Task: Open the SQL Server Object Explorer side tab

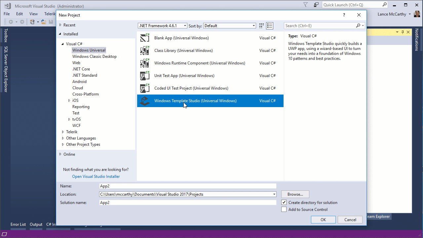Action: tap(6, 69)
